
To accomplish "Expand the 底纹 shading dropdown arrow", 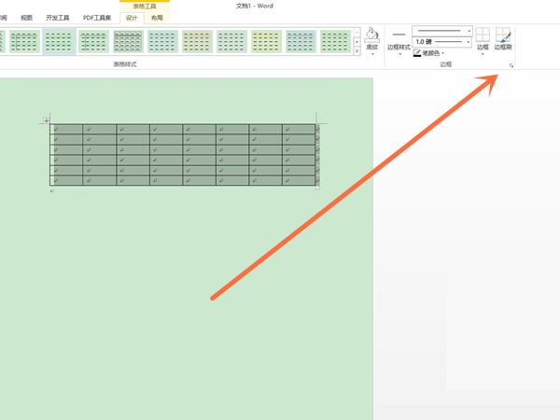I will coord(372,54).
